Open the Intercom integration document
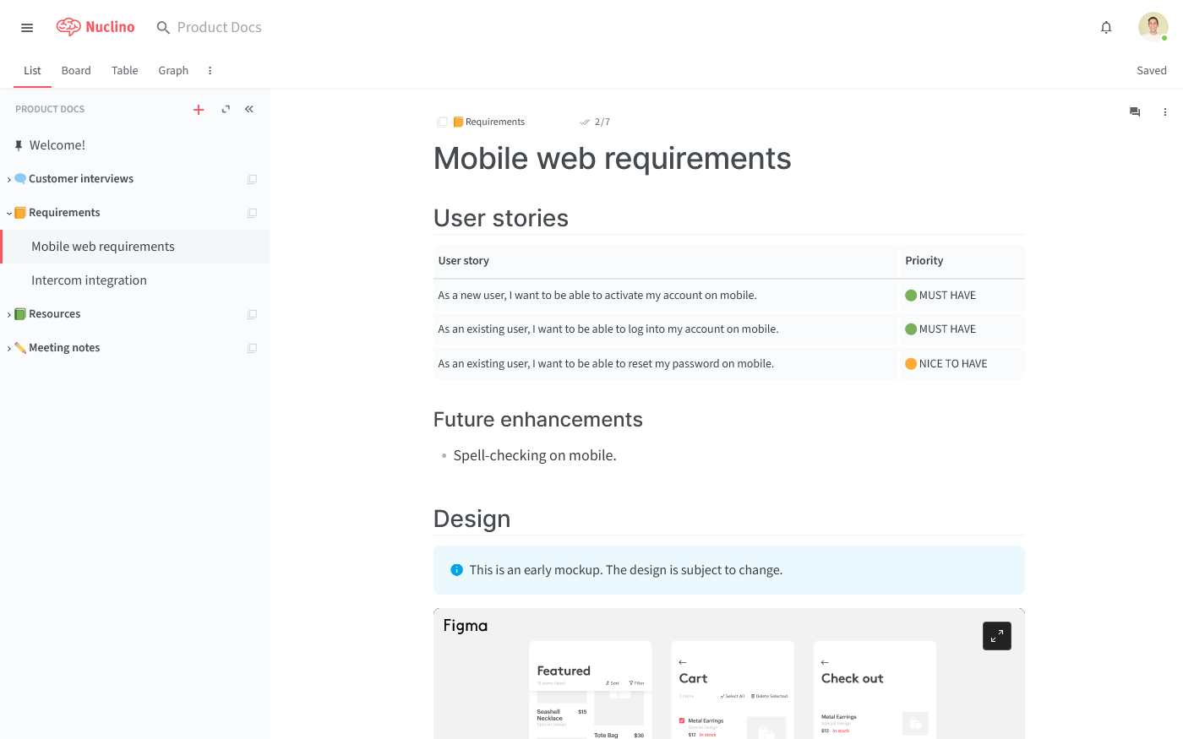Screen dimensions: 1183x739 coord(88,280)
